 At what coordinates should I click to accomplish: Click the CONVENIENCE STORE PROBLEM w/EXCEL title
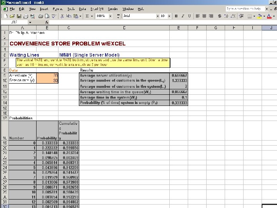(67, 44)
